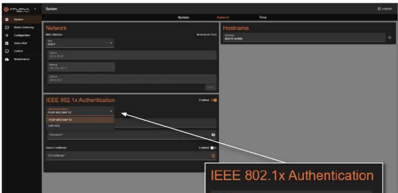This screenshot has height=193, width=398.
Task: Click the CA Certificate field
Action: 131,156
